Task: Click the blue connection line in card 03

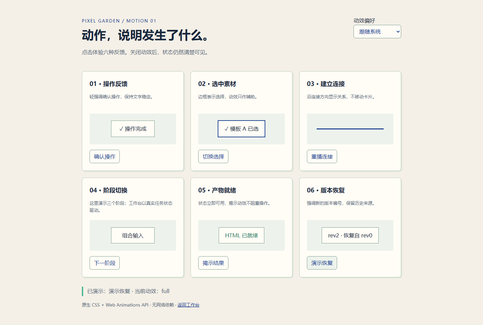Action: [x=350, y=129]
